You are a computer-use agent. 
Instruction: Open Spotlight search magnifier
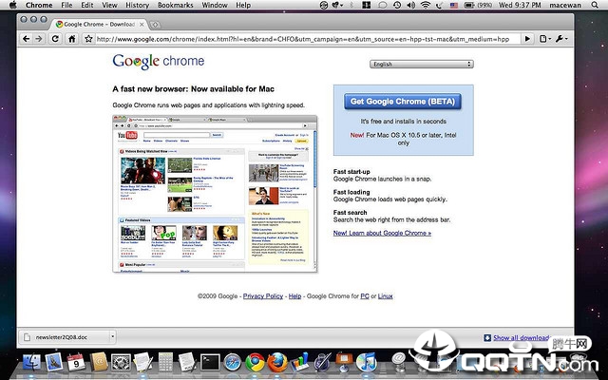tap(595, 5)
